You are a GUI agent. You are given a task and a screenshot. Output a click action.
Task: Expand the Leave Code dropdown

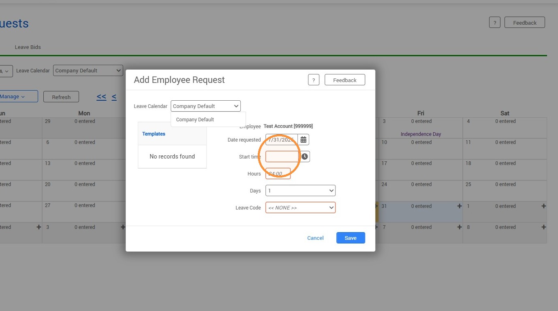300,207
